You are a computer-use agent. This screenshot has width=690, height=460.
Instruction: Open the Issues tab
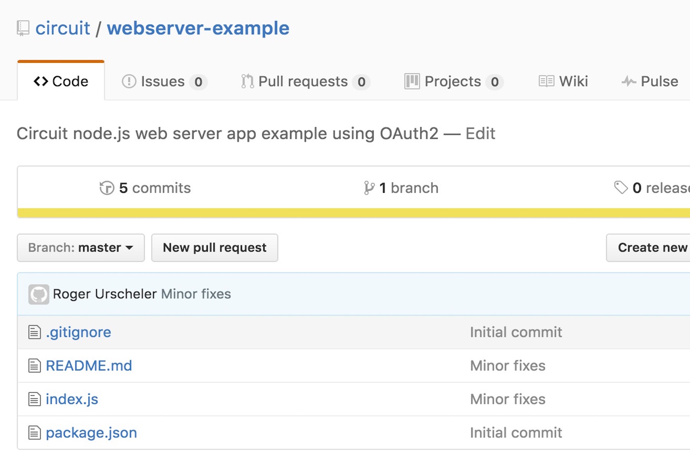tap(163, 81)
